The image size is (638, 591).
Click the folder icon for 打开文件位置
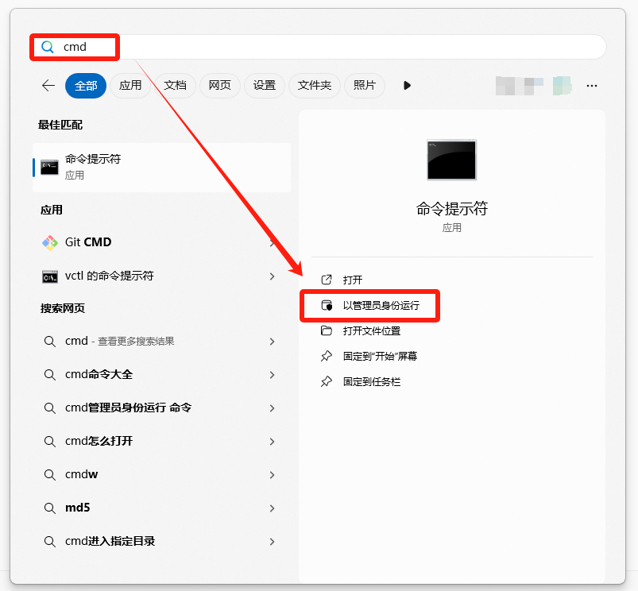pyautogui.click(x=326, y=331)
